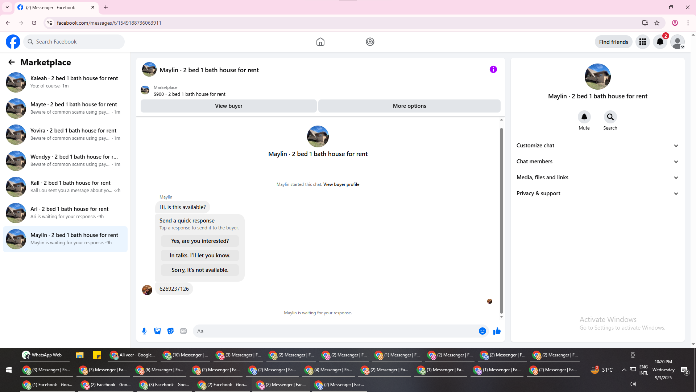Open the notifications bell

click(660, 42)
